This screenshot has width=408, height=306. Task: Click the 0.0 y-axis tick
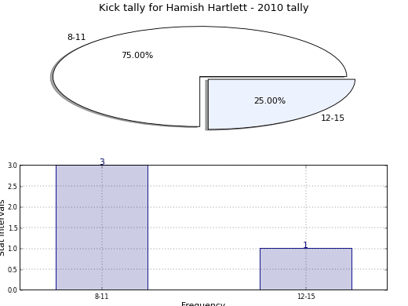click(13, 290)
